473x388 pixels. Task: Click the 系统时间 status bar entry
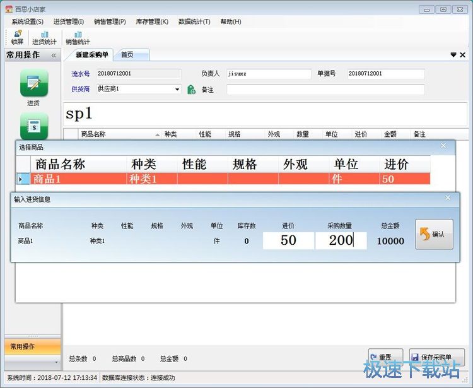tap(52, 378)
